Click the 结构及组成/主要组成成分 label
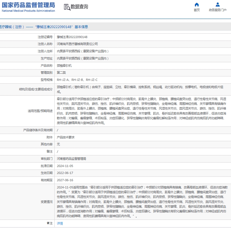This screenshot has height=229, width=231. coord(36,89)
